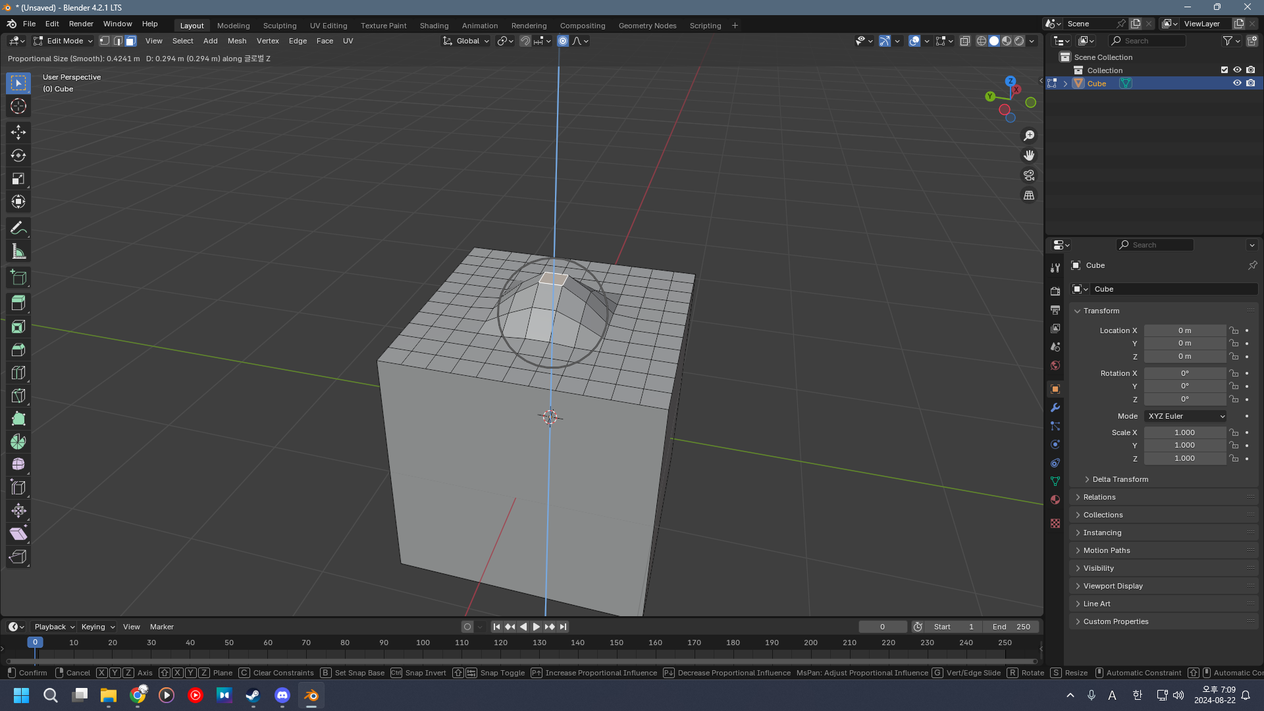Uncheck Collection exclude checkbox
1264x711 pixels.
(x=1224, y=70)
